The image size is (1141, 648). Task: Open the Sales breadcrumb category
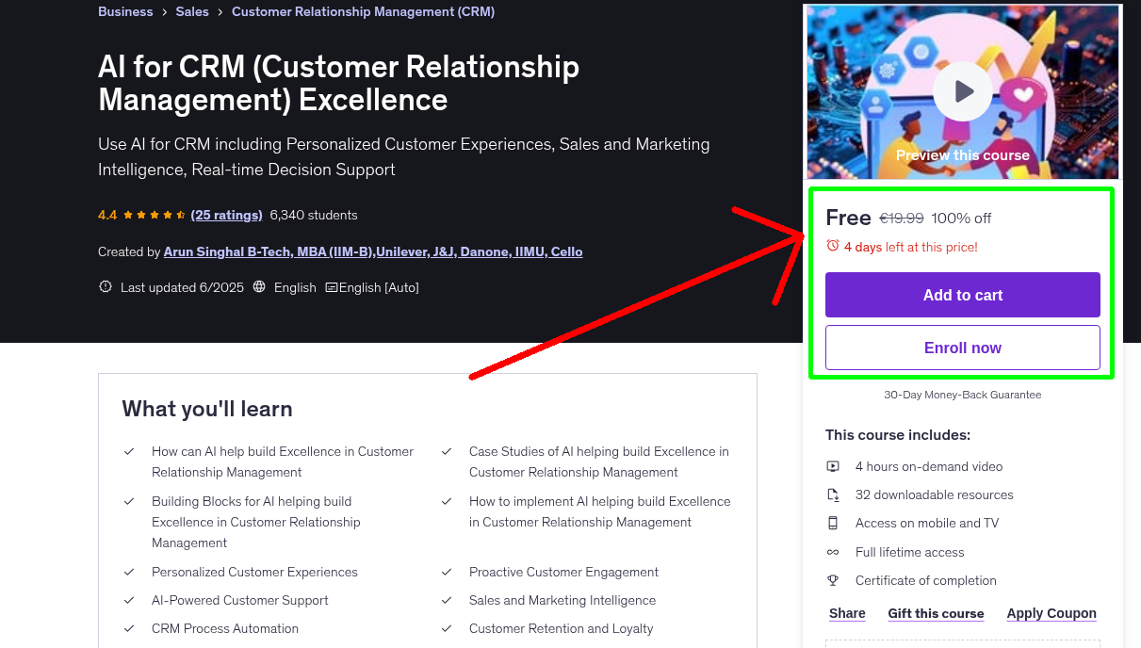pyautogui.click(x=192, y=11)
